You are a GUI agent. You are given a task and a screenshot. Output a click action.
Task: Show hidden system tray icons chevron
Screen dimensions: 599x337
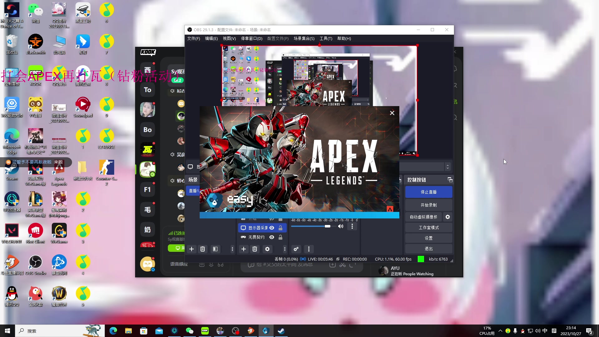(500, 331)
